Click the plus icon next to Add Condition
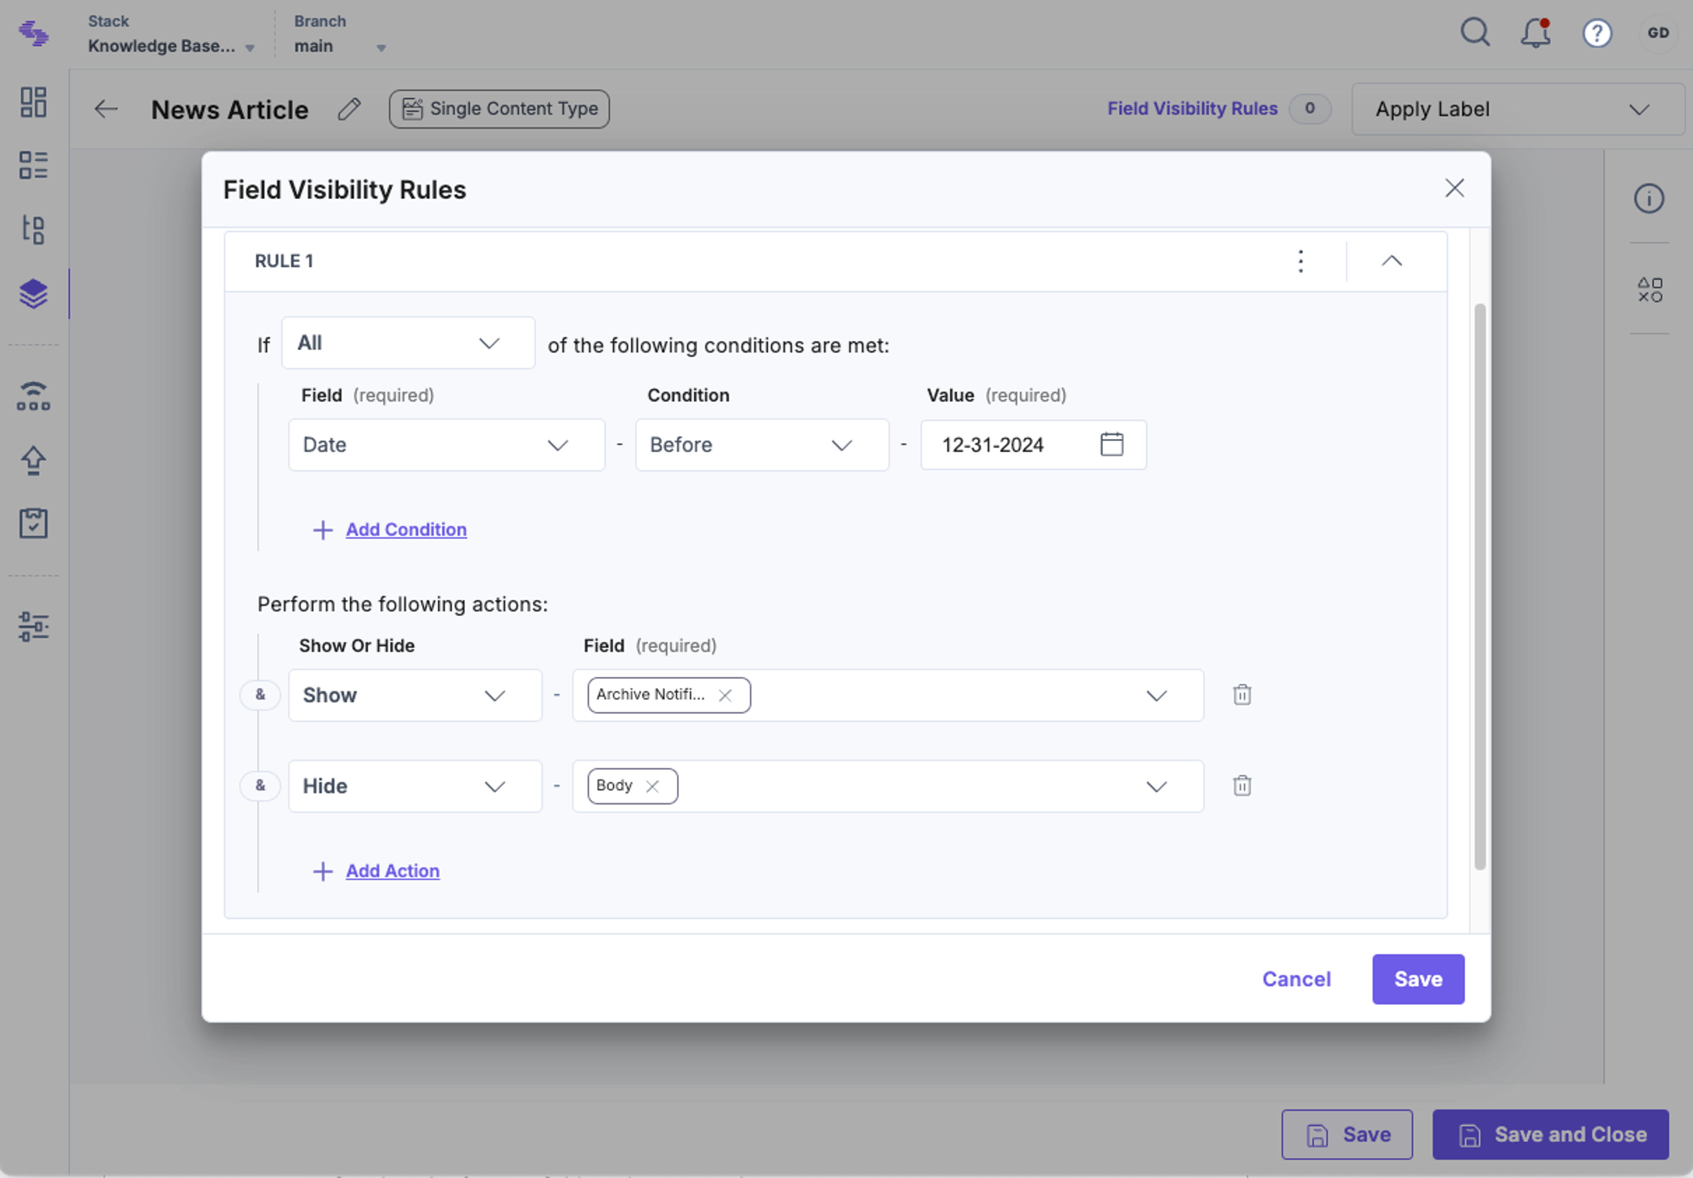1693x1178 pixels. pos(322,530)
